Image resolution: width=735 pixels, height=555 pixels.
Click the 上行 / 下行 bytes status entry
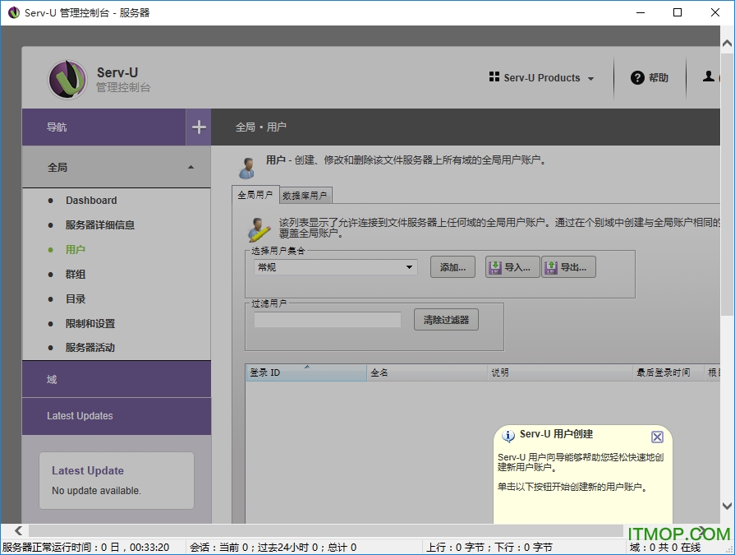[x=489, y=548]
